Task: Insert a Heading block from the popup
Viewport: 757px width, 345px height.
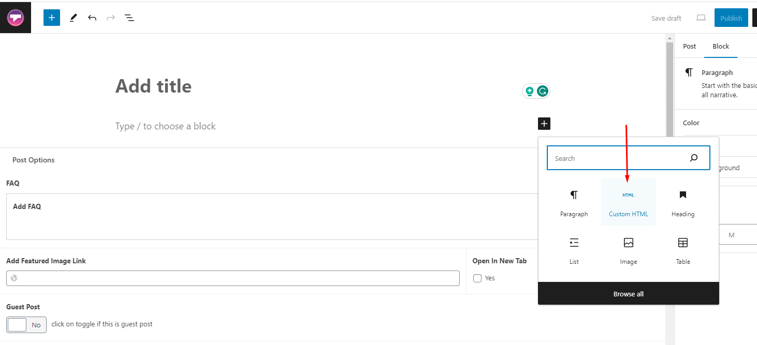Action: pos(682,202)
